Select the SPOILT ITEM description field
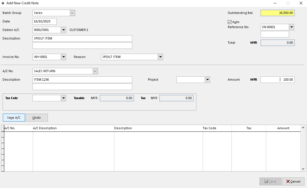 coord(82,38)
